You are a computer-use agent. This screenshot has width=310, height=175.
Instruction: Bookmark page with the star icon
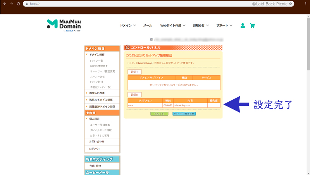(x=290, y=4)
